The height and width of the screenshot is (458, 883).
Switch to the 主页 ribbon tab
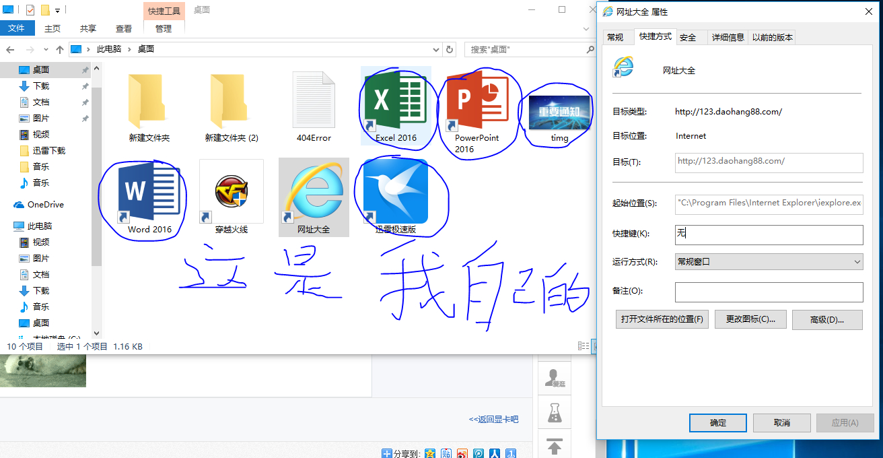(x=52, y=28)
